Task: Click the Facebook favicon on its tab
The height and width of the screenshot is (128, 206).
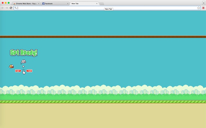Action: click(x=43, y=4)
